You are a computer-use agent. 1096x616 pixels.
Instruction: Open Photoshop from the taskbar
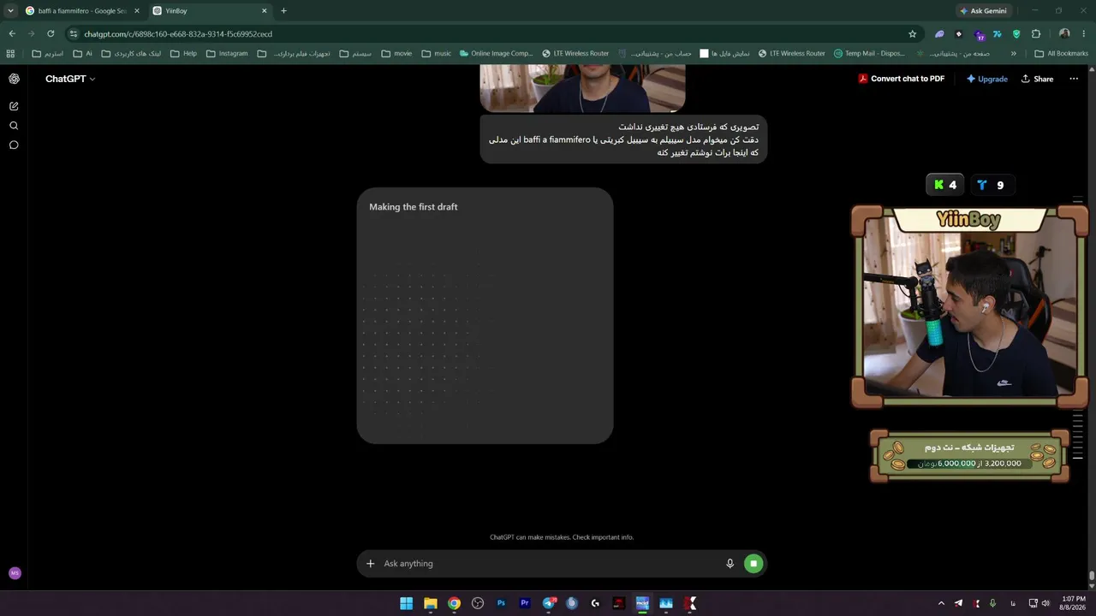501,603
